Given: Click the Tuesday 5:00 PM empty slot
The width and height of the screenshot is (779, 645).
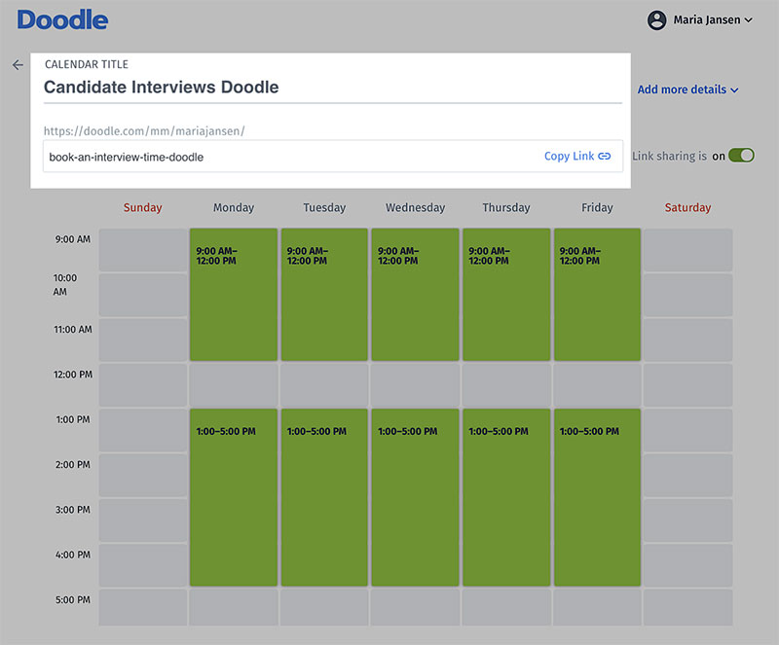Looking at the screenshot, I should click(324, 607).
